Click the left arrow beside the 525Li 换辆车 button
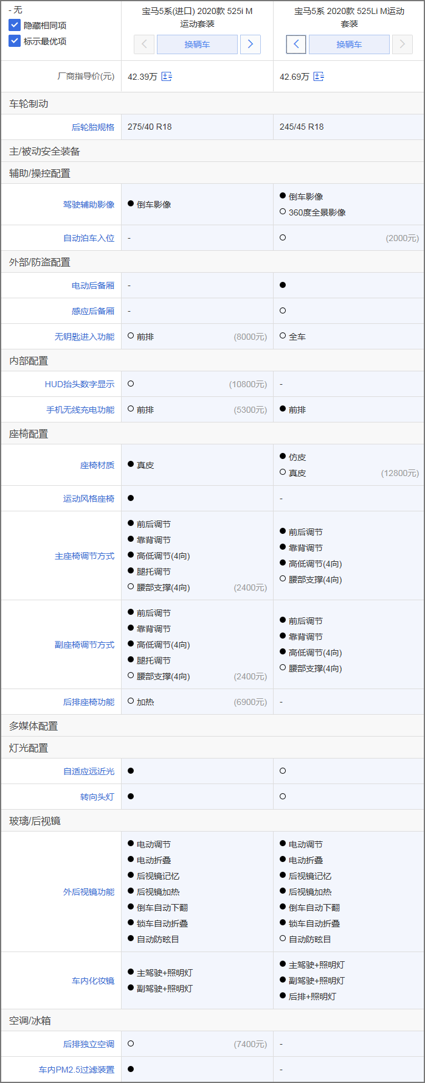 pos(296,44)
